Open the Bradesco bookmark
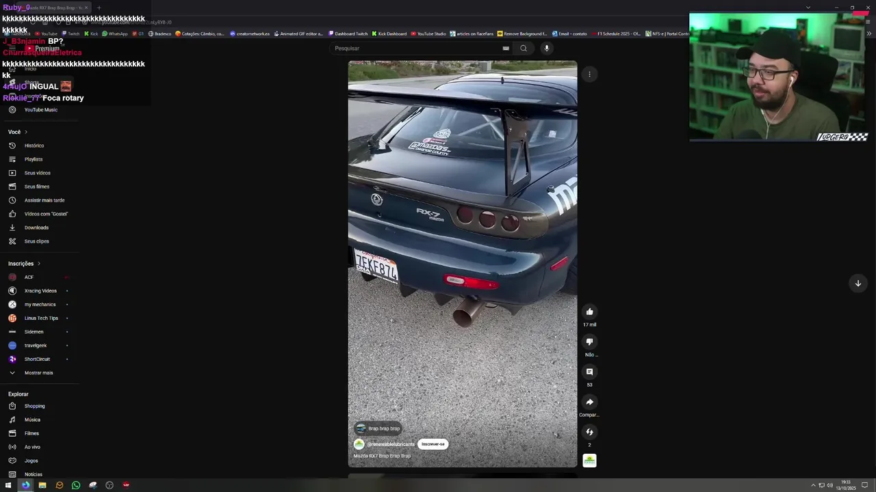876x492 pixels. [159, 33]
